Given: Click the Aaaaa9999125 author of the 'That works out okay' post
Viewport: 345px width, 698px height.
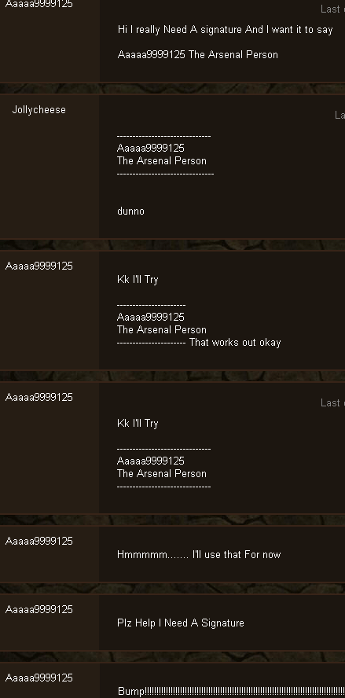Looking at the screenshot, I should pyautogui.click(x=39, y=266).
